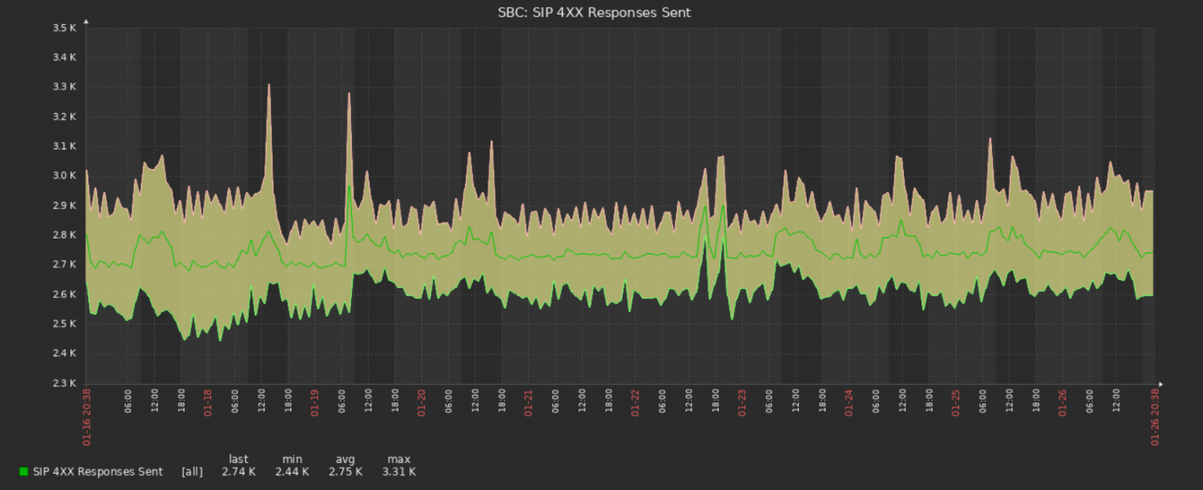Select the 01-20 date on the time axis

click(x=422, y=403)
